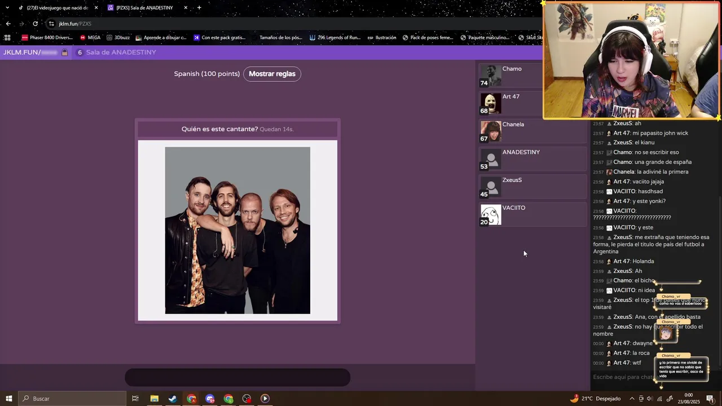Click the browser back arrow

pyautogui.click(x=8, y=24)
